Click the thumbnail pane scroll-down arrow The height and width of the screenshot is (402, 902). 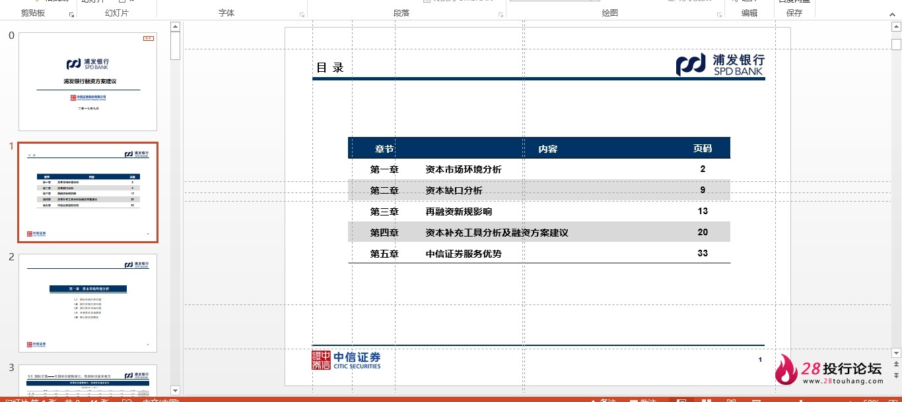(x=175, y=391)
